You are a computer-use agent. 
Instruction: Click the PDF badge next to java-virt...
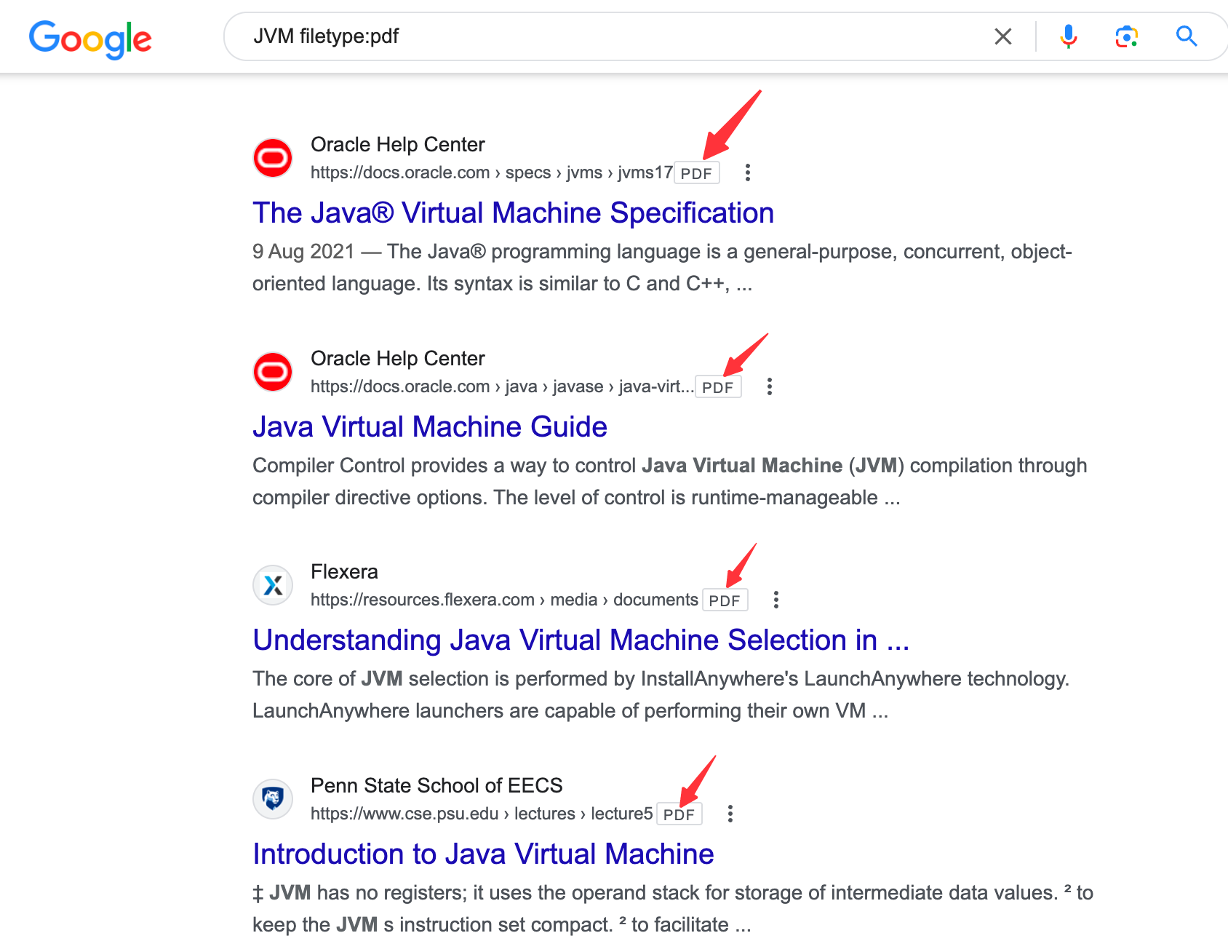[x=718, y=388]
